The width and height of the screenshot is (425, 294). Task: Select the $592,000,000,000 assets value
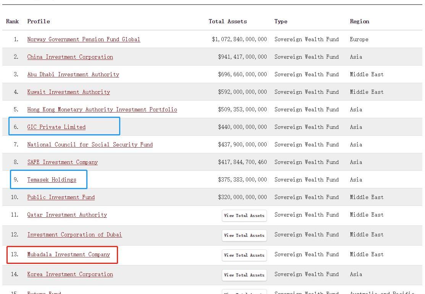click(x=242, y=92)
